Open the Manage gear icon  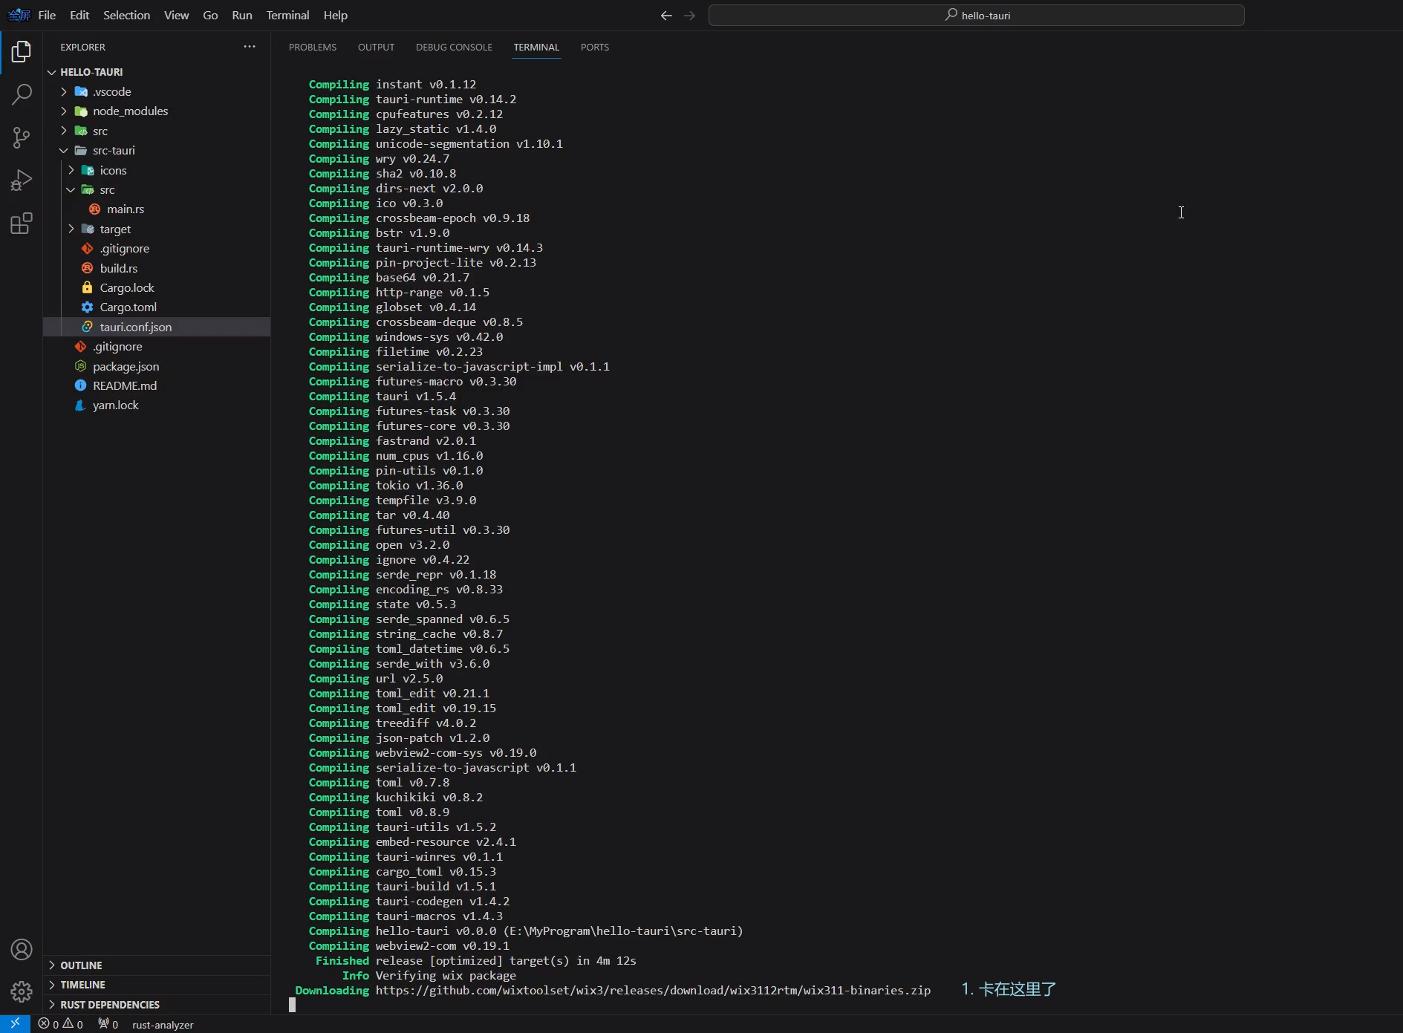click(22, 991)
